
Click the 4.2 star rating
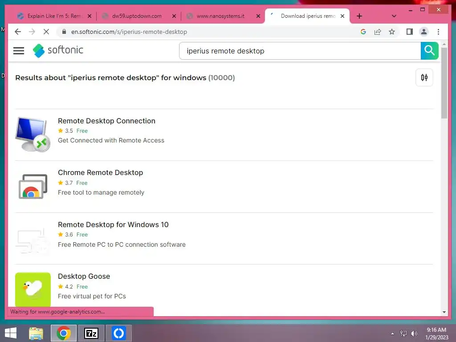65,287
